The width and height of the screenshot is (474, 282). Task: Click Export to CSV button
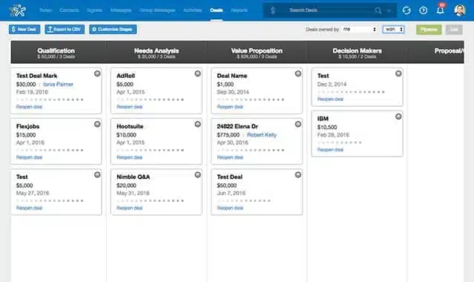(65, 30)
